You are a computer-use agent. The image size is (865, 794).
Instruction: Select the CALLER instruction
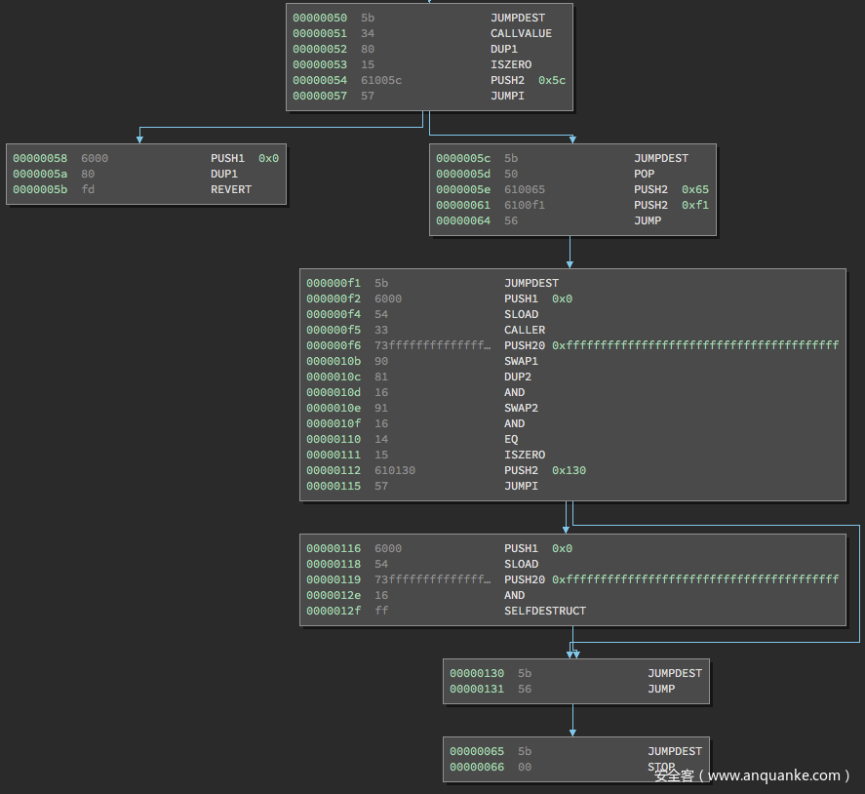(525, 330)
